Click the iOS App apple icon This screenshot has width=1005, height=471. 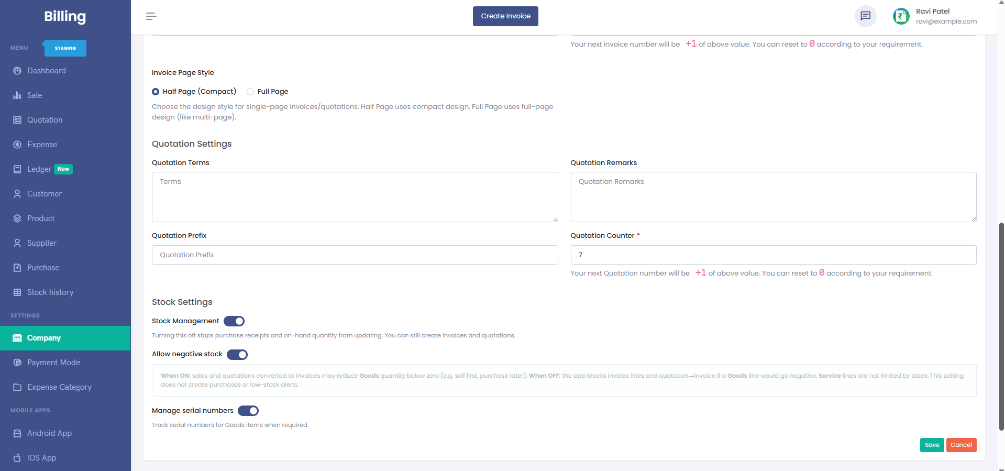[17, 458]
